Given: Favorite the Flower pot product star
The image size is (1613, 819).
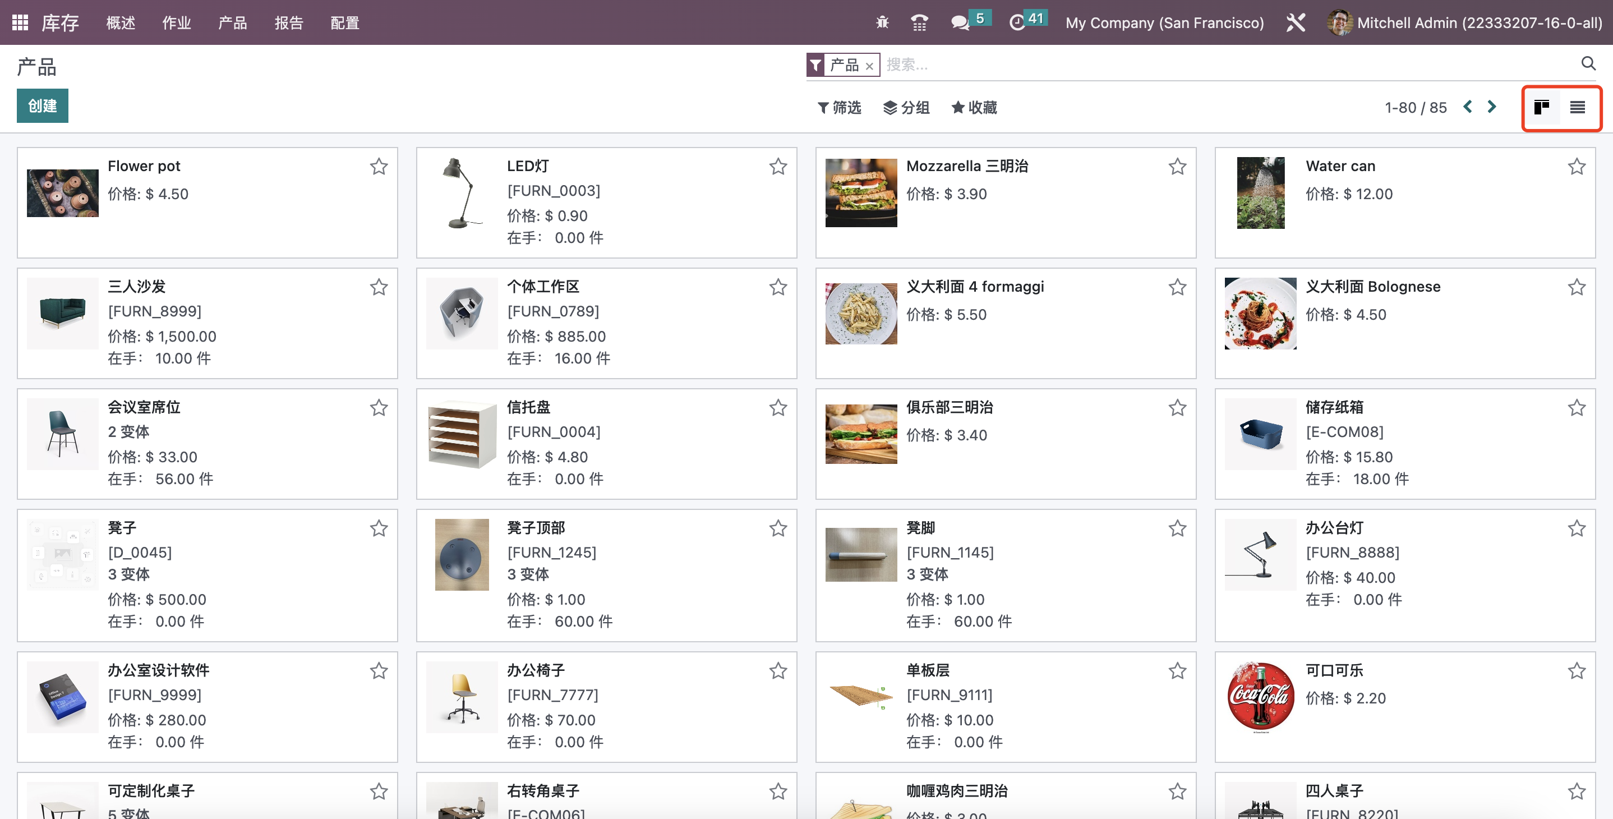Looking at the screenshot, I should click(379, 167).
